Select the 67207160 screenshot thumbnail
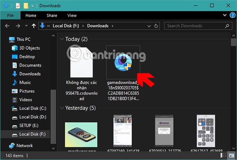 (x=123, y=131)
